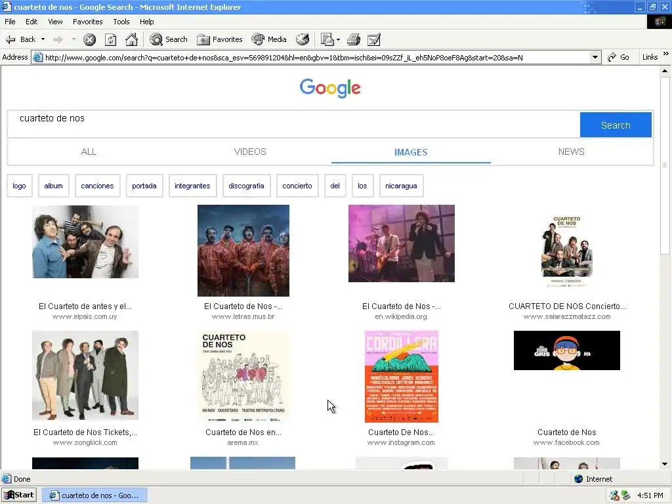Click the scrollbar up arrow
The image size is (672, 504).
665,71
